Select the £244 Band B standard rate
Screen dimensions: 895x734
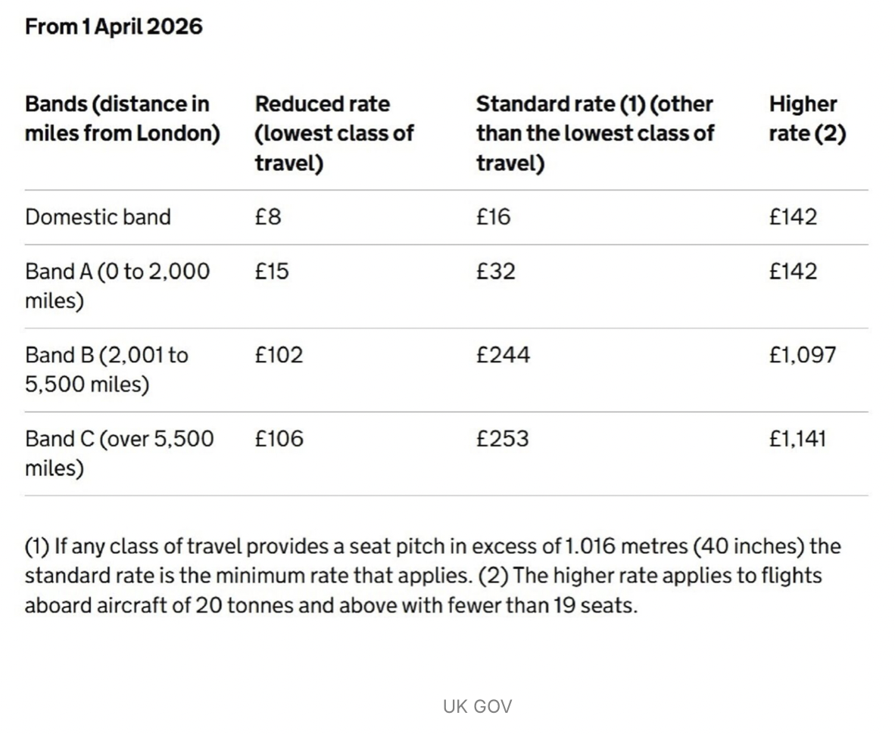pyautogui.click(x=503, y=355)
